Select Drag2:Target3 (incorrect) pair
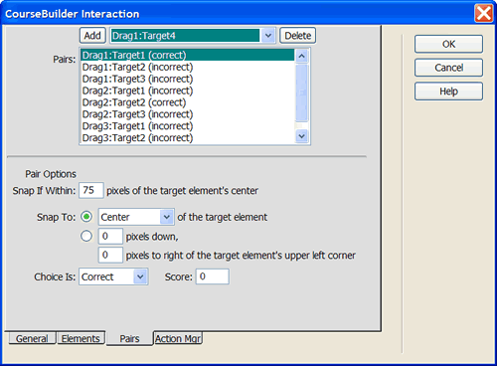Image resolution: width=497 pixels, height=366 pixels. coord(188,114)
